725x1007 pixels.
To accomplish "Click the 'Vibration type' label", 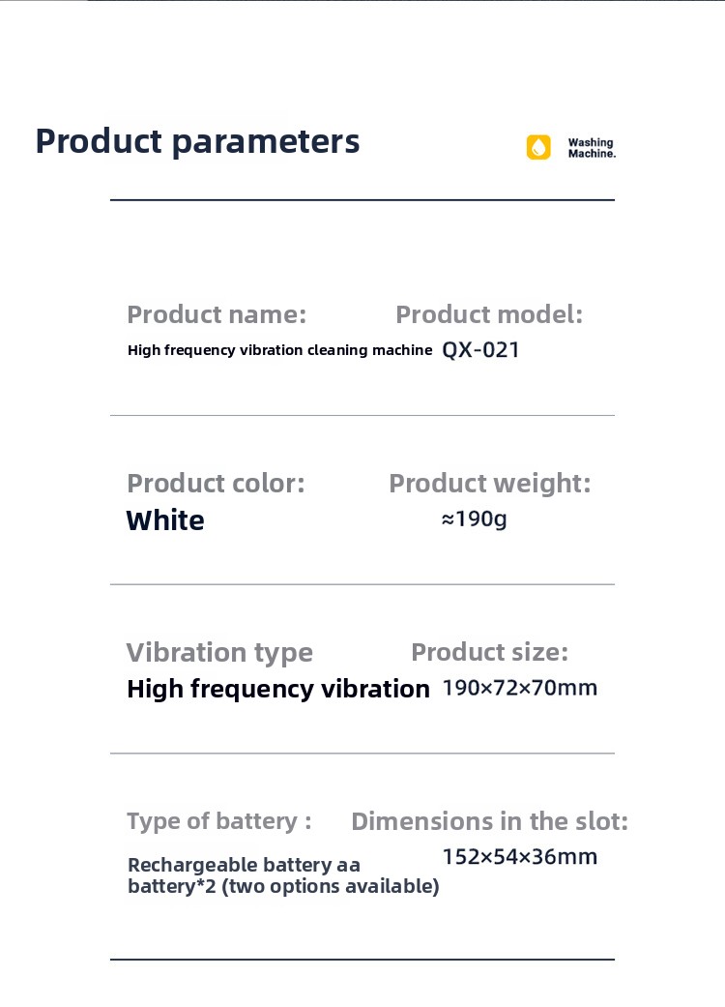I will pyautogui.click(x=219, y=652).
